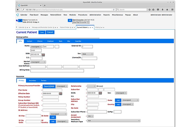Open the bookmarks library clipboard icon
This screenshot has height=127, width=191.
(x=153, y=9)
